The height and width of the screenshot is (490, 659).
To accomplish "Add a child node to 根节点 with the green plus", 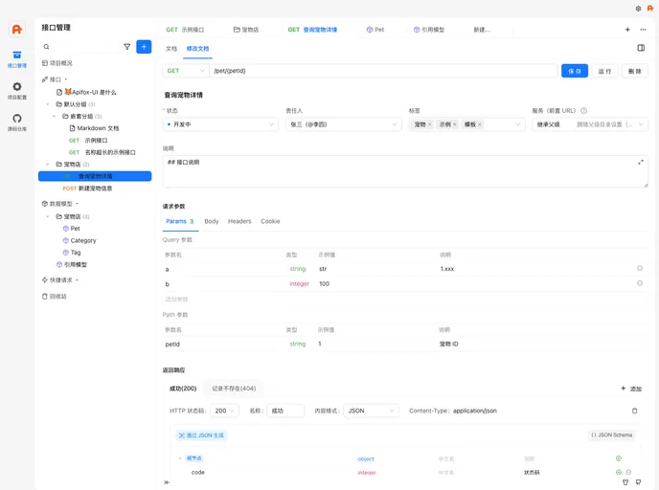I will point(619,458).
